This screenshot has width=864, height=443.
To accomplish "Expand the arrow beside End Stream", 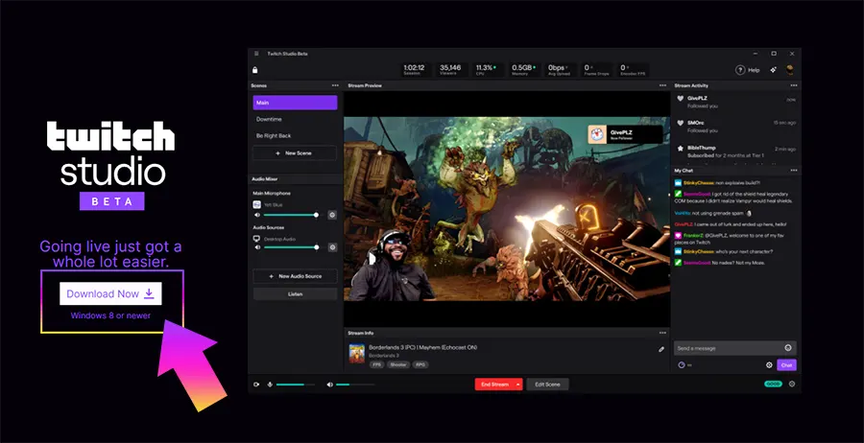I will [518, 385].
